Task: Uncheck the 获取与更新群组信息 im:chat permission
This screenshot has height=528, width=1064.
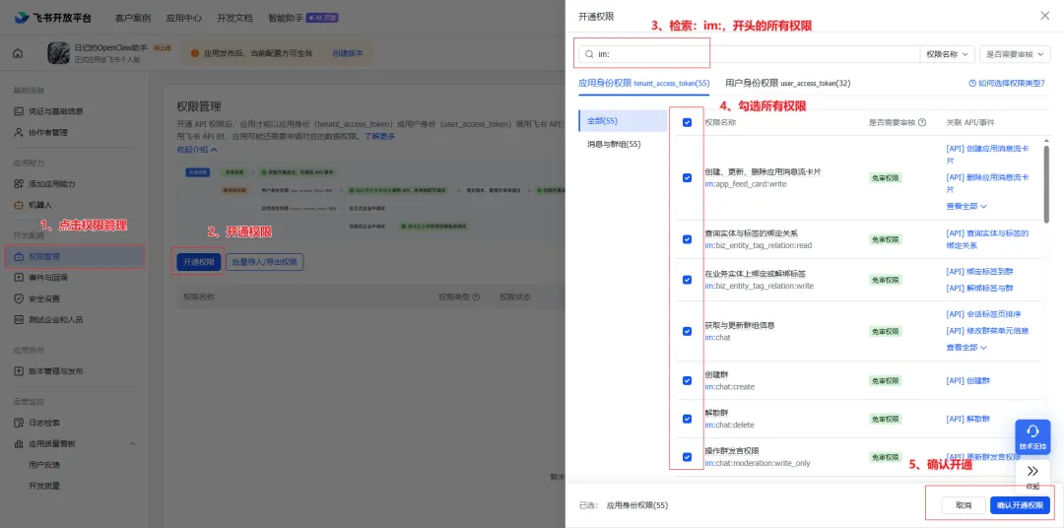Action: point(687,331)
